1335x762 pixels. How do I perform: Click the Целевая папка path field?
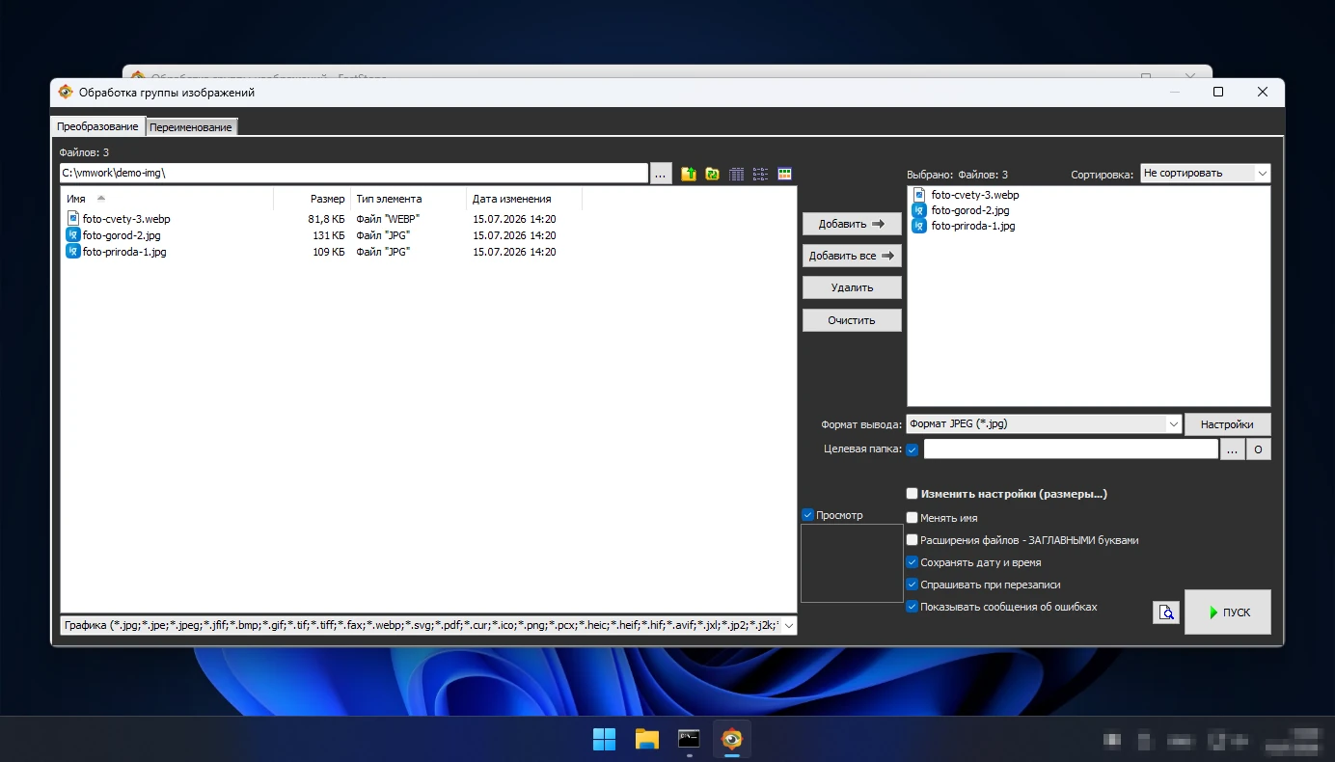1071,449
